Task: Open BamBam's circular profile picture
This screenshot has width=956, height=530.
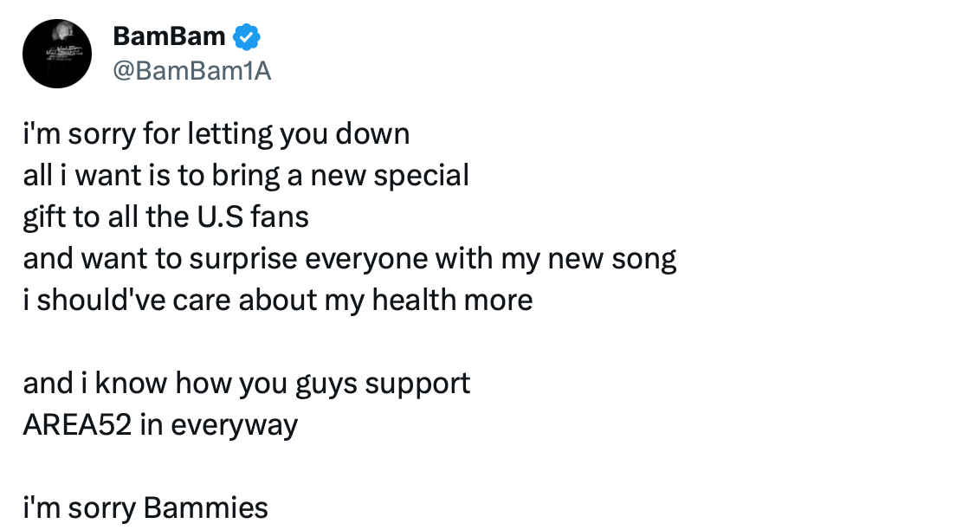Action: click(56, 54)
